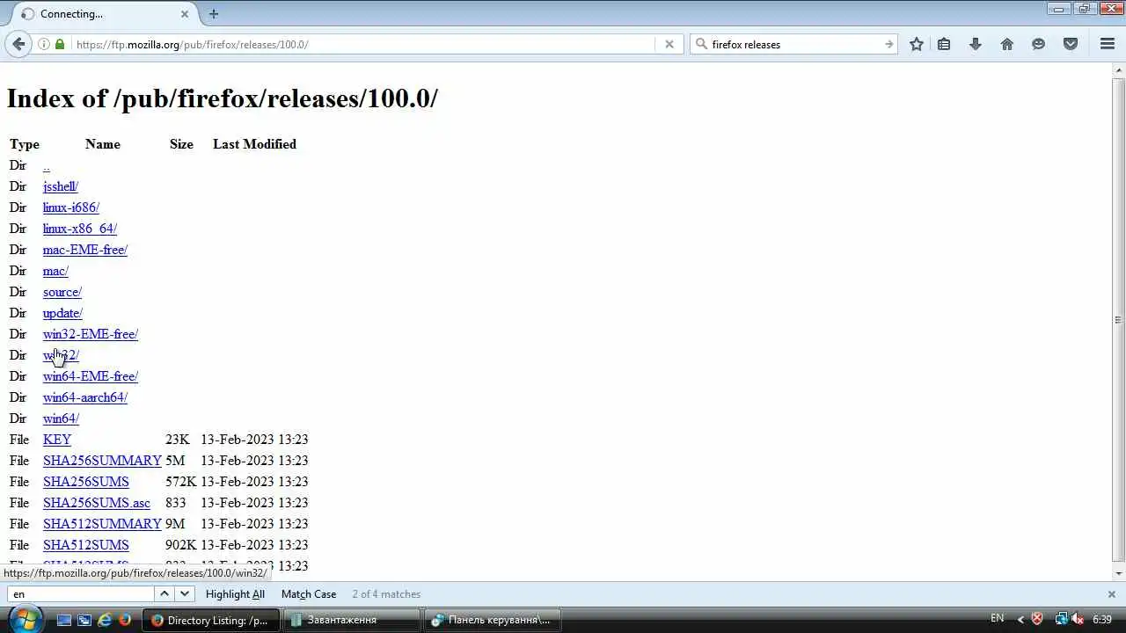This screenshot has height=633, width=1126.
Task: Open the parent directory .. link
Action: point(47,165)
